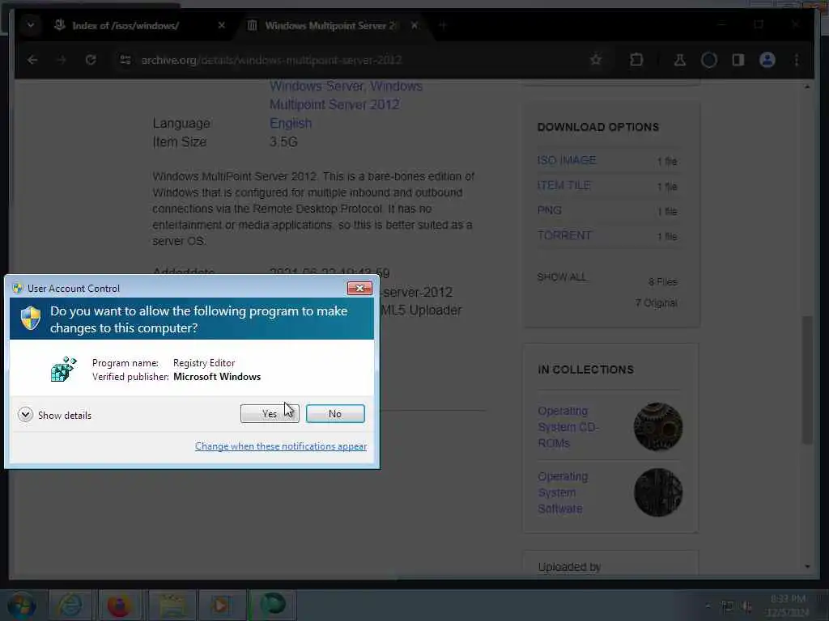Click Operating System Software collection thumbnail

click(x=658, y=492)
